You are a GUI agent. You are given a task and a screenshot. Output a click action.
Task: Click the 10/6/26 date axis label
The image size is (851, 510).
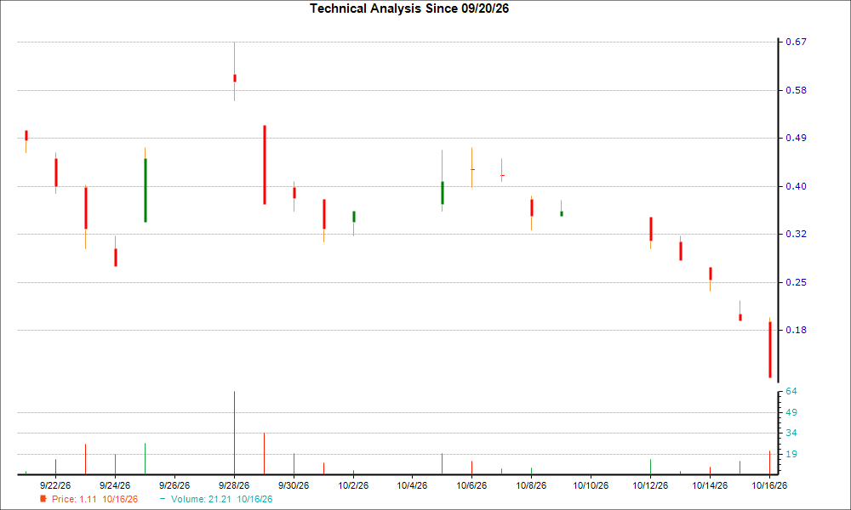[471, 485]
